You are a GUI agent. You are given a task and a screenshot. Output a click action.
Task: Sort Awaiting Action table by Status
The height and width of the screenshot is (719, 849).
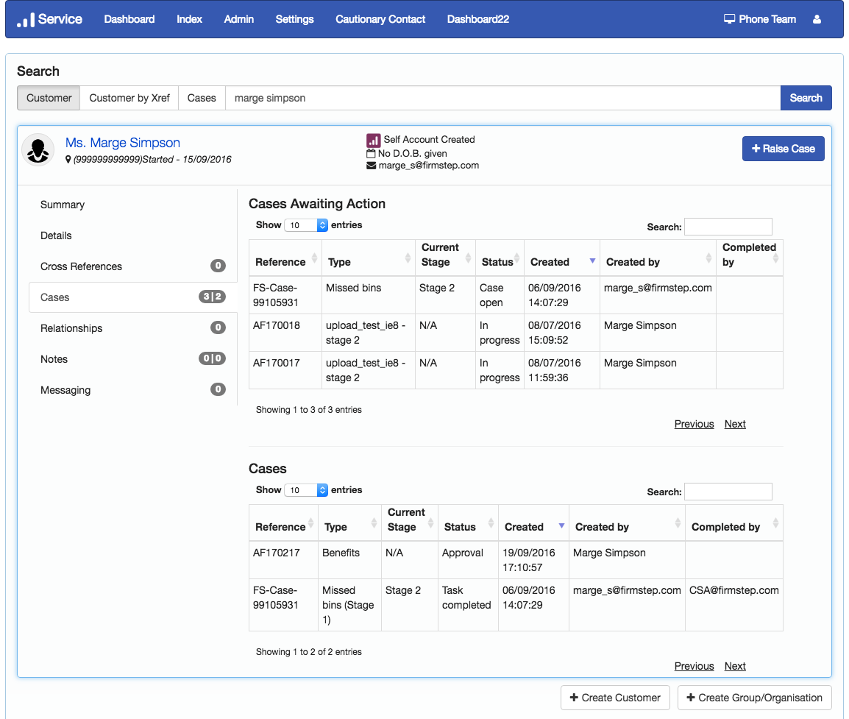[x=500, y=258]
